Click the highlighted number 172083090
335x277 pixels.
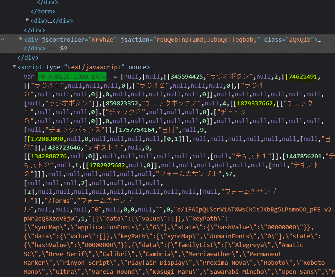[47, 139]
